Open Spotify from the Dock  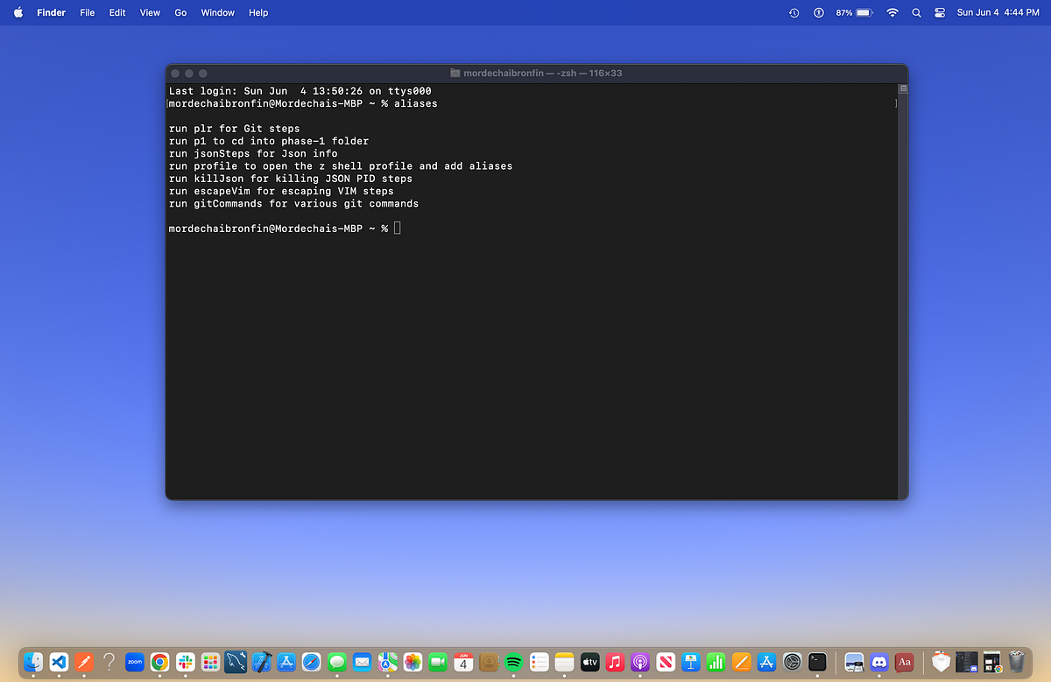pyautogui.click(x=514, y=663)
